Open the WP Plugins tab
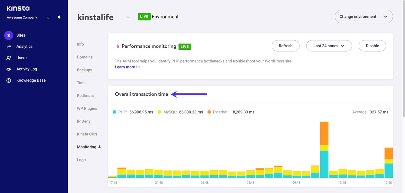405x193 pixels. (x=87, y=108)
